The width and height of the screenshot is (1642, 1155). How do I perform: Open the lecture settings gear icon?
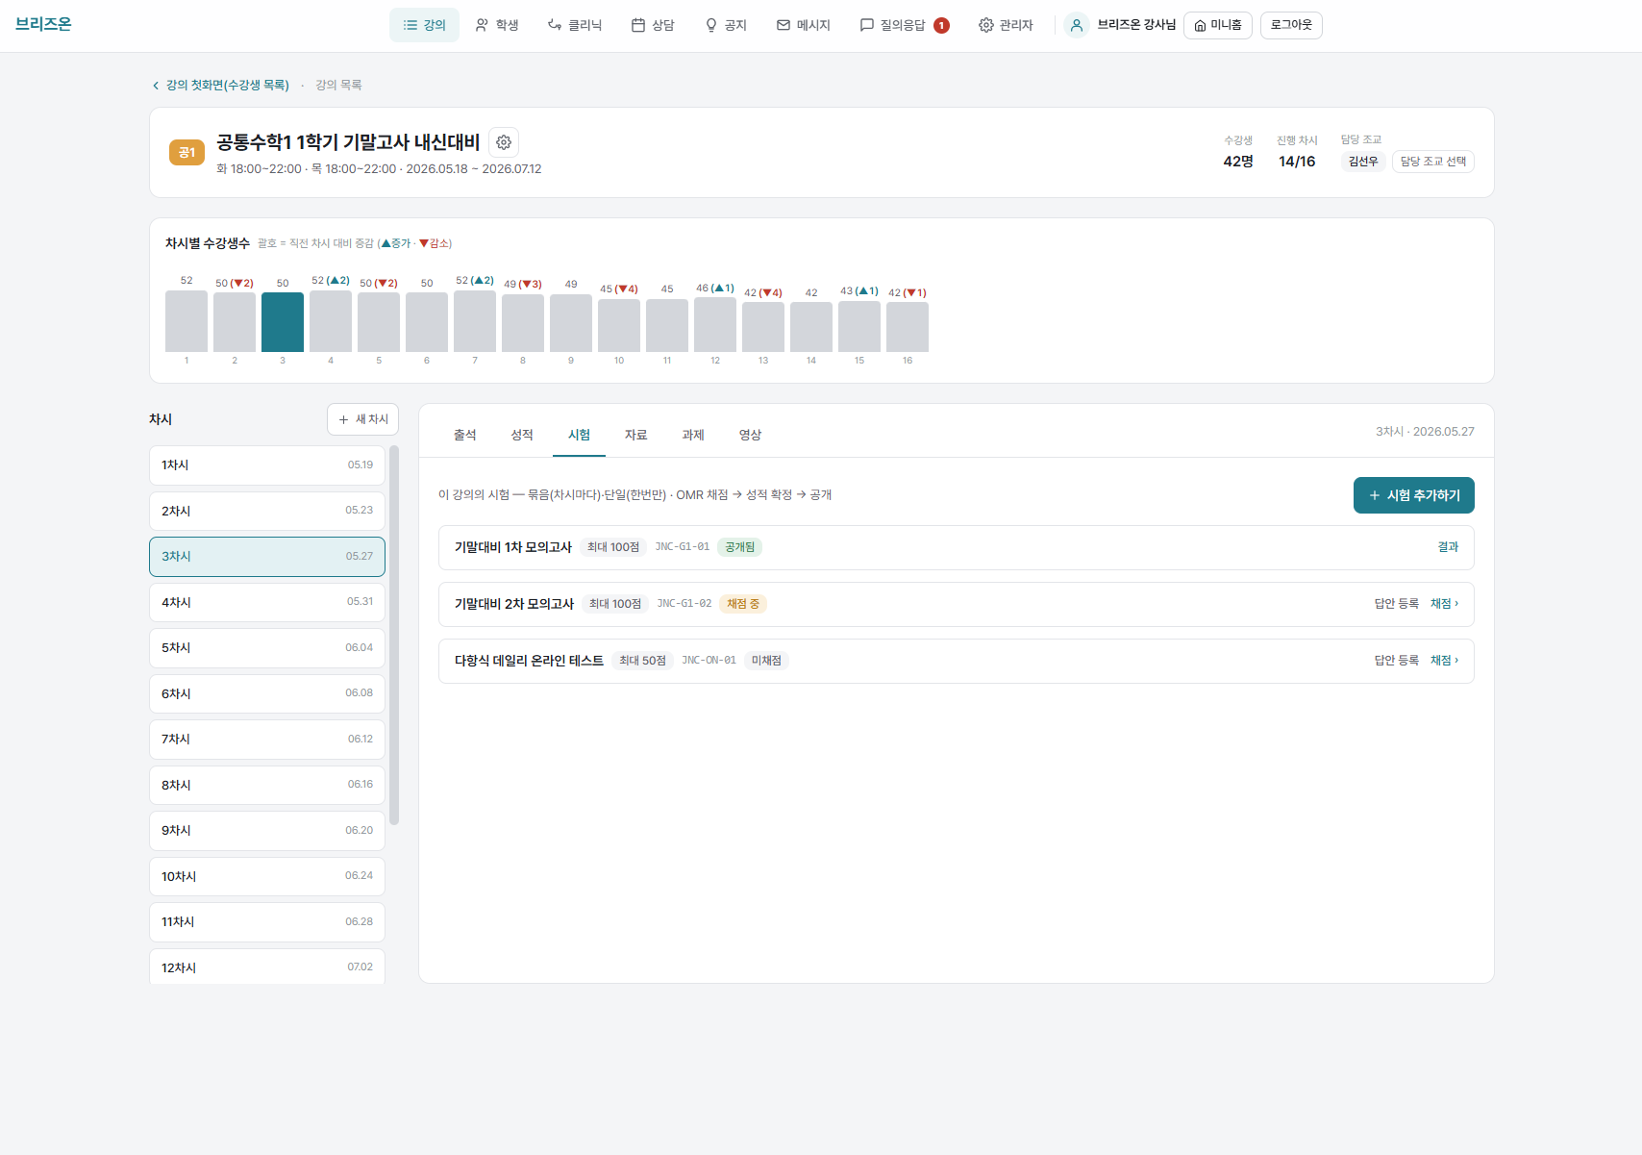tap(504, 142)
